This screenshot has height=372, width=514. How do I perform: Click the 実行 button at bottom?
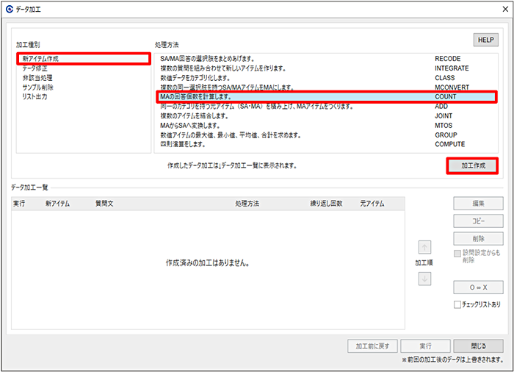tap(425, 346)
